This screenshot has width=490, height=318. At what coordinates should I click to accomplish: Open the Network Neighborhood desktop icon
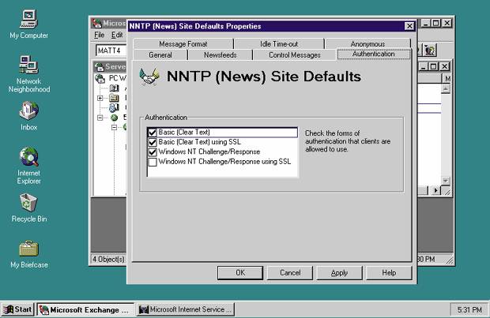click(x=28, y=65)
